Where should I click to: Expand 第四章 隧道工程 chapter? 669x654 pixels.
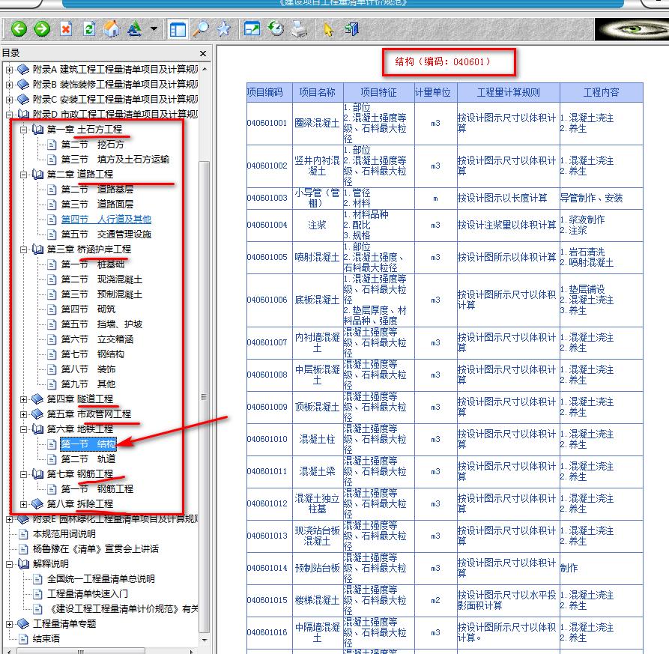click(x=24, y=399)
